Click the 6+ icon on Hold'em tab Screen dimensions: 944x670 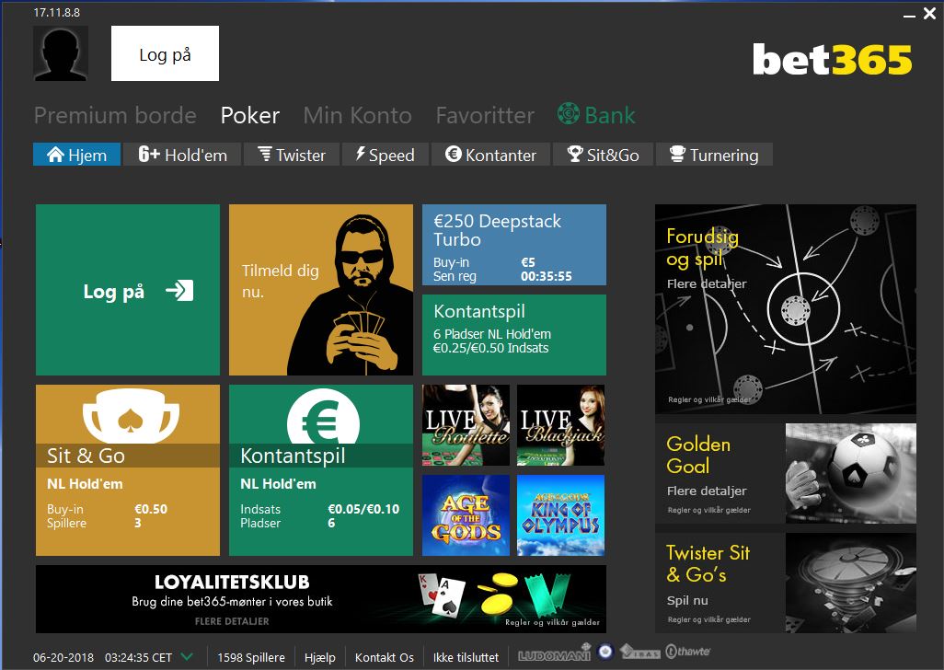(149, 154)
